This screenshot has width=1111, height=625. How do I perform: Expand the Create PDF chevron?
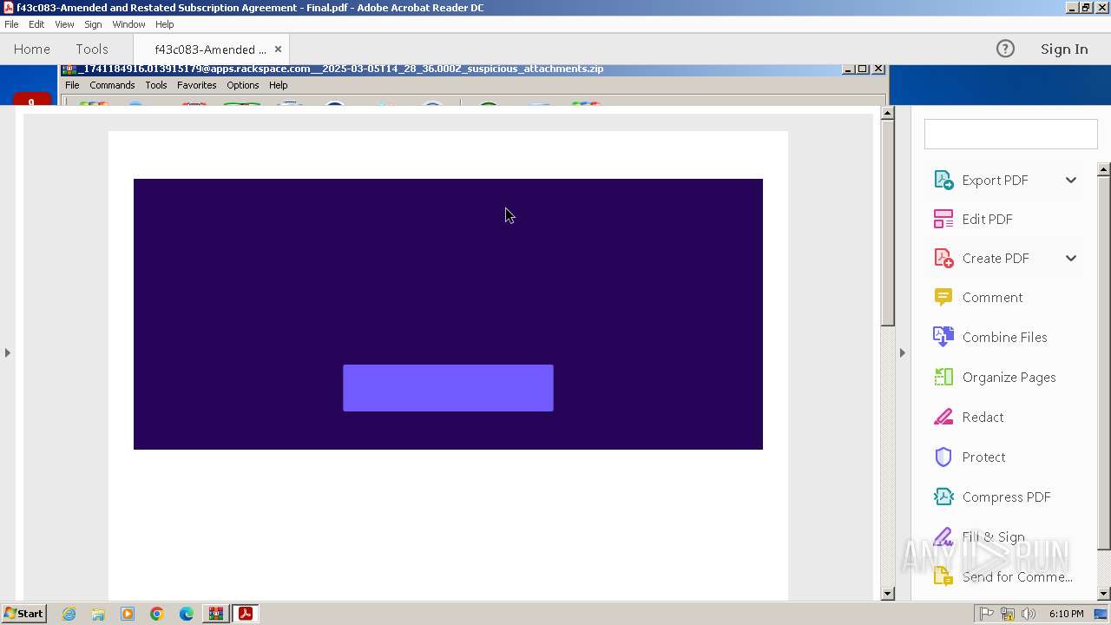point(1071,258)
